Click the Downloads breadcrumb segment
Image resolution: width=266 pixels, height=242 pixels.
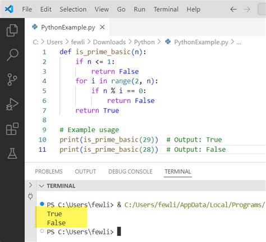tap(109, 42)
